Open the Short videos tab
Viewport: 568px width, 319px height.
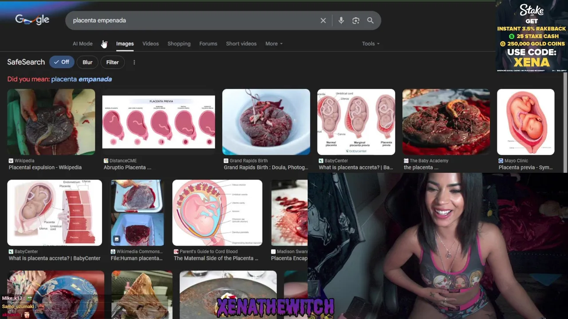tap(241, 44)
